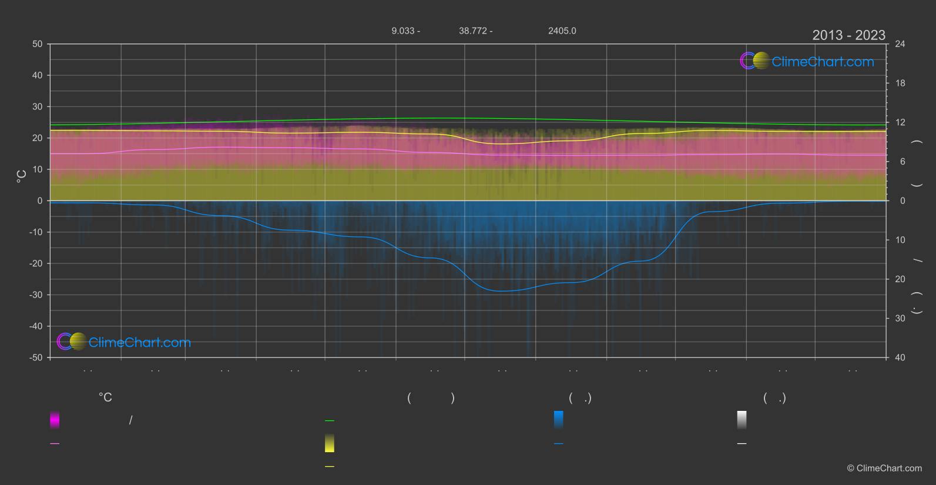
Task: Select the '2405.0' value in the header
Action: [562, 31]
